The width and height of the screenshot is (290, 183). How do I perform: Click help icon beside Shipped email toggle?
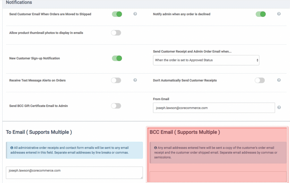tap(135, 14)
